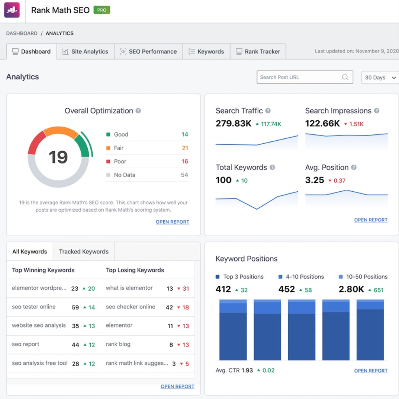This screenshot has height=399, width=399.
Task: Select the All Keywords tab
Action: 30,251
